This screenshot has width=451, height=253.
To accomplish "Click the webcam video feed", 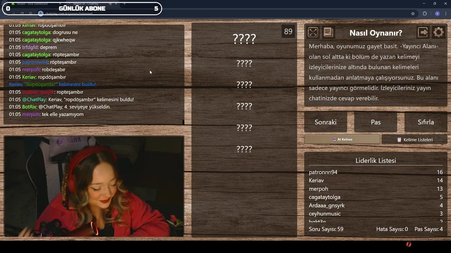I will pyautogui.click(x=94, y=186).
